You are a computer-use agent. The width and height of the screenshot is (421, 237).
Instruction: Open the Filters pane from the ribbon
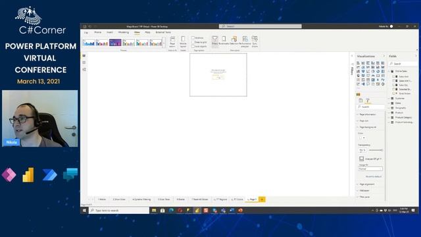215,41
